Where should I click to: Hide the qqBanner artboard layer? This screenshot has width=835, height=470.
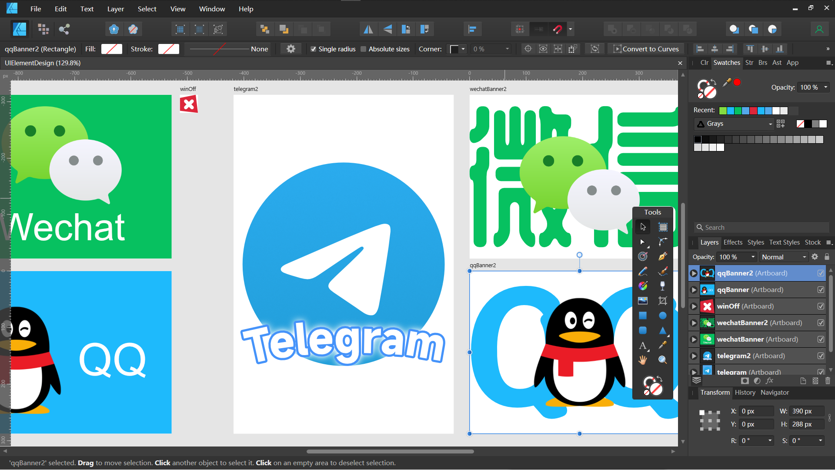pos(821,290)
